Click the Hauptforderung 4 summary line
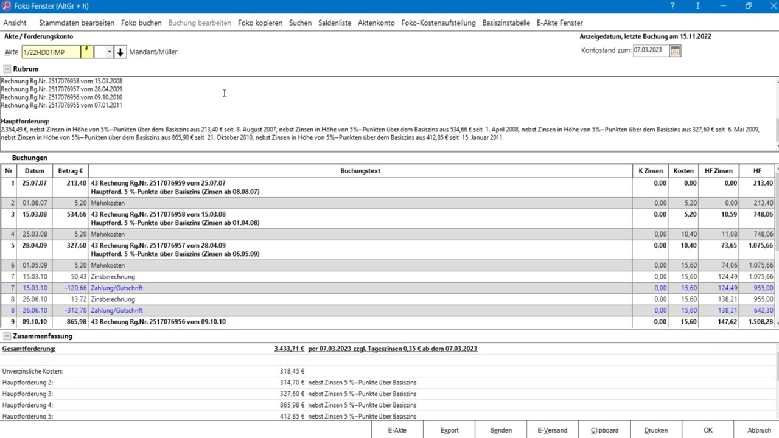Screen dimensions: 779x438 pyautogui.click(x=388, y=405)
